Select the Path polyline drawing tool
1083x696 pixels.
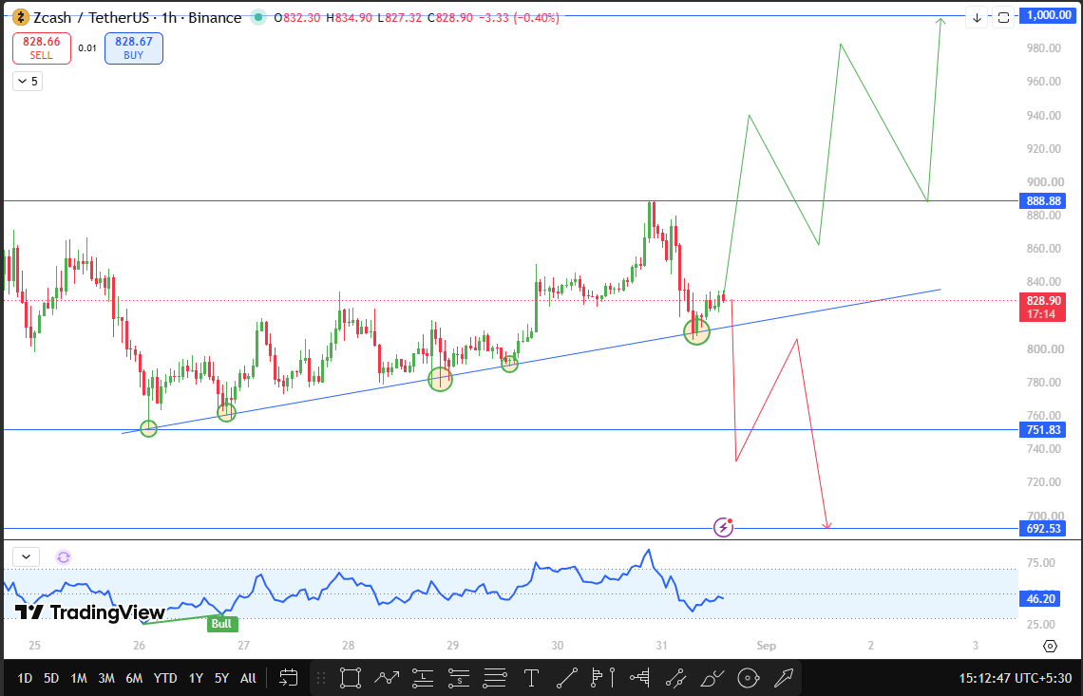tap(387, 678)
